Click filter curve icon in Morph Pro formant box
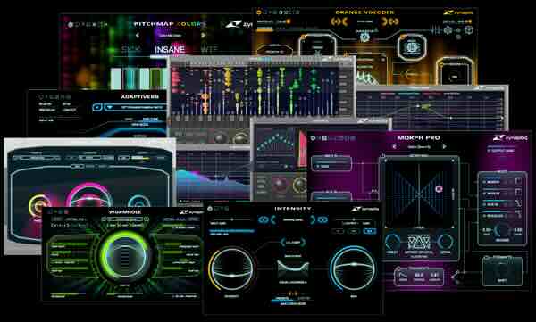The image size is (536, 322). tap(404, 276)
